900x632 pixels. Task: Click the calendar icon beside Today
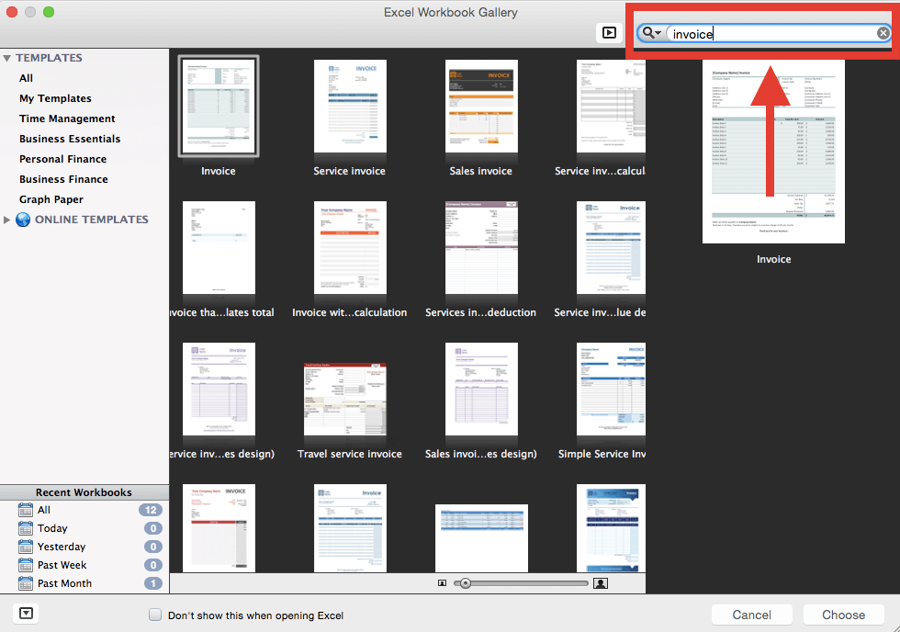[x=26, y=528]
